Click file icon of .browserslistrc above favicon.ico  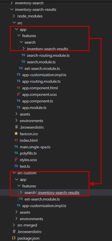point(16,127)
